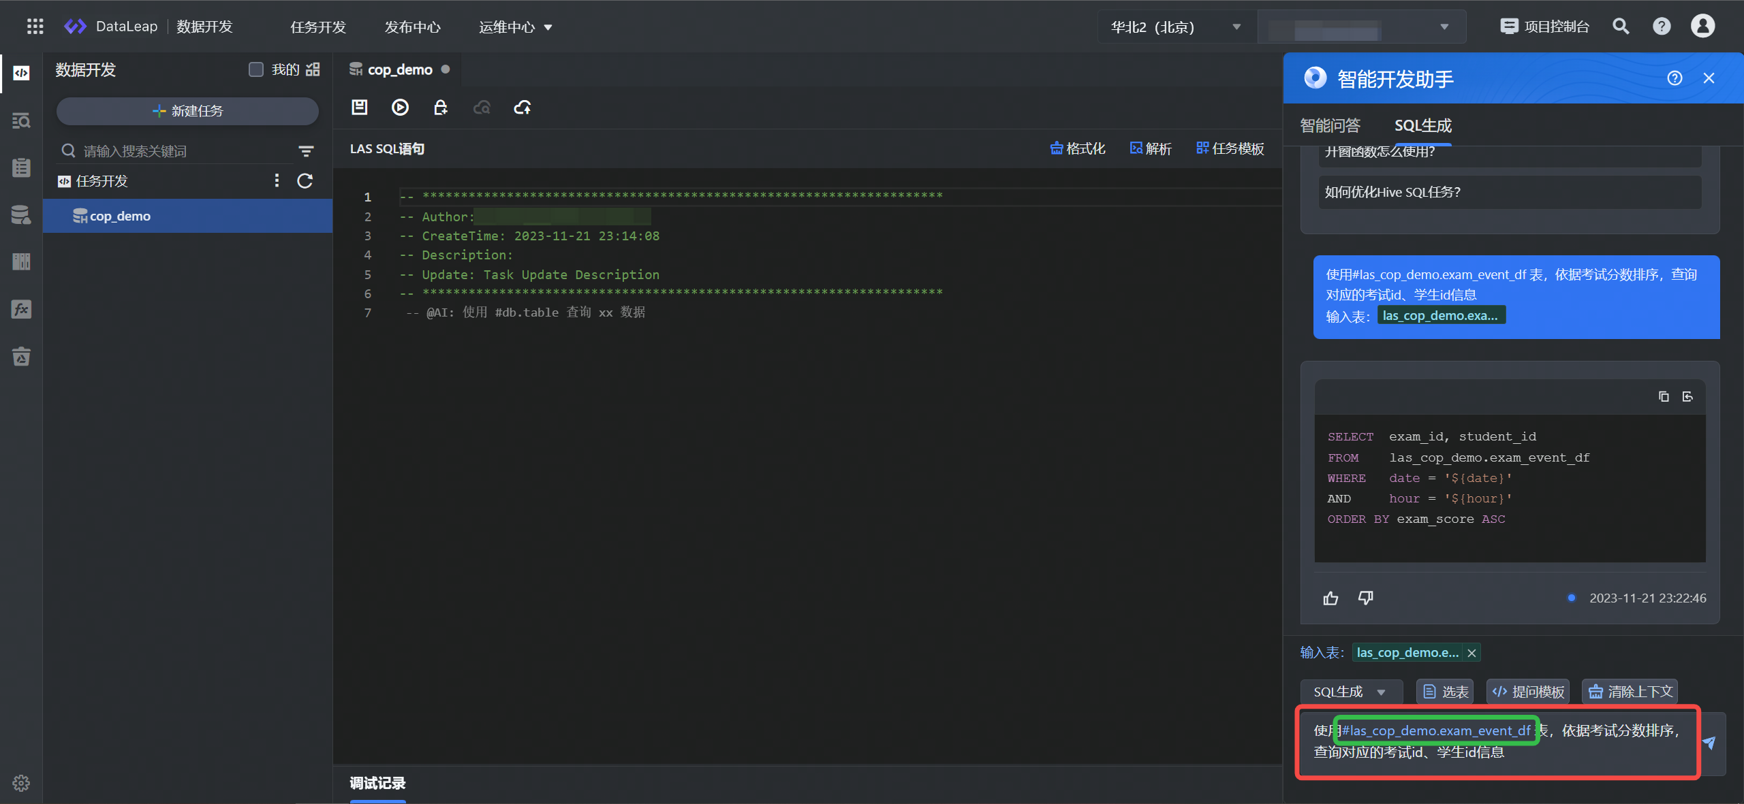Click the las_cop_demo.exa... table tag in message
Viewport: 1744px width, 804px height.
(x=1441, y=315)
